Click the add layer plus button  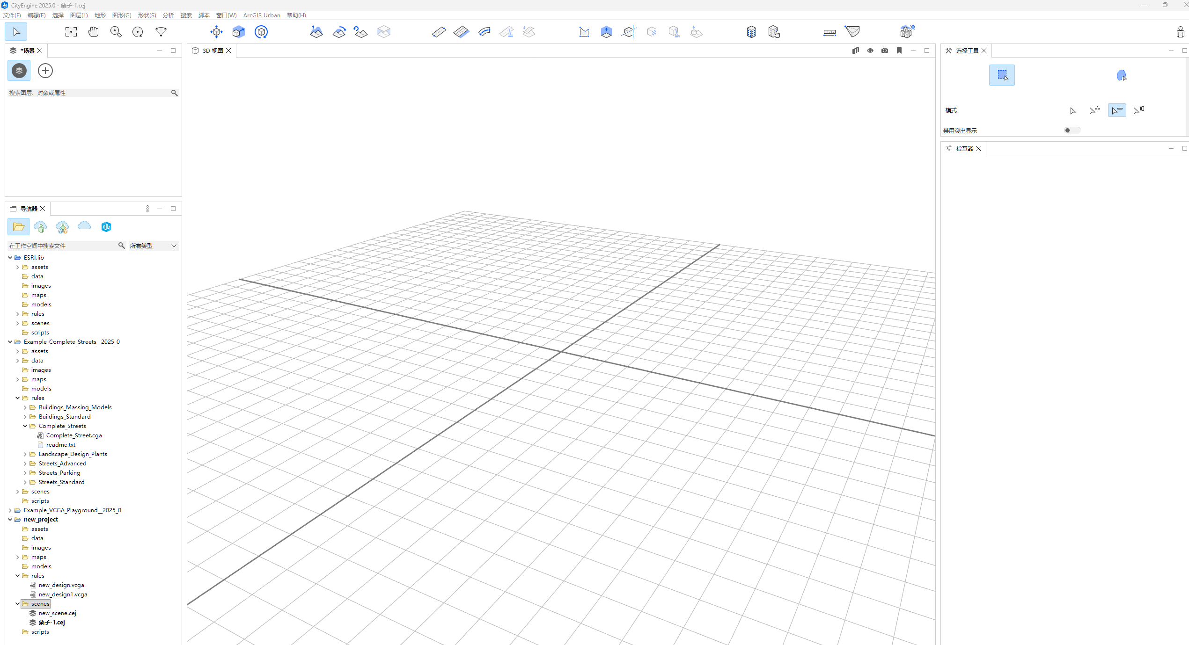click(x=45, y=71)
